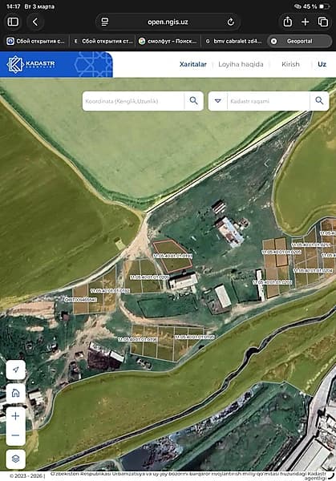Click parcel label ending 0205
336x481 pixels.
[281, 252]
